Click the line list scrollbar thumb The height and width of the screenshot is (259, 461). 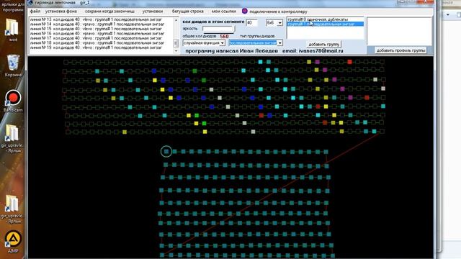pos(176,43)
